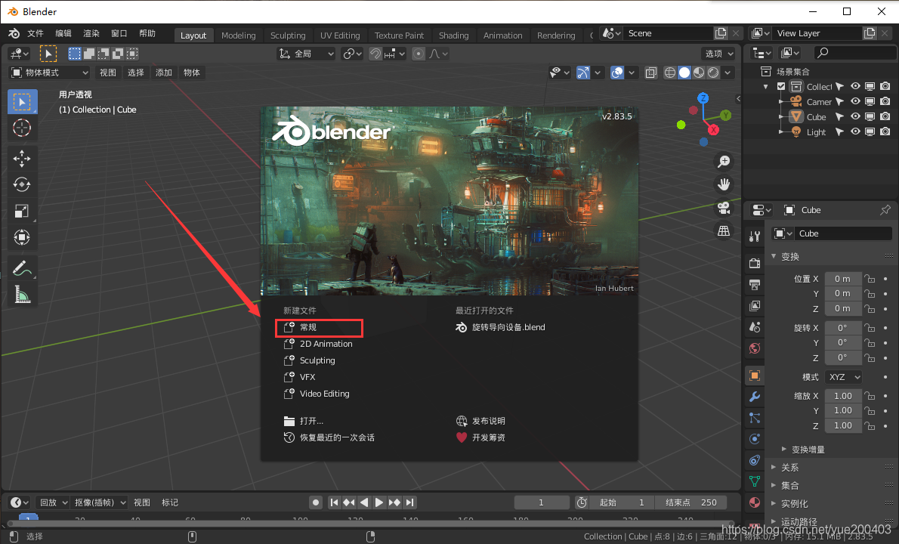
Task: Open the World properties tab
Action: tap(755, 348)
